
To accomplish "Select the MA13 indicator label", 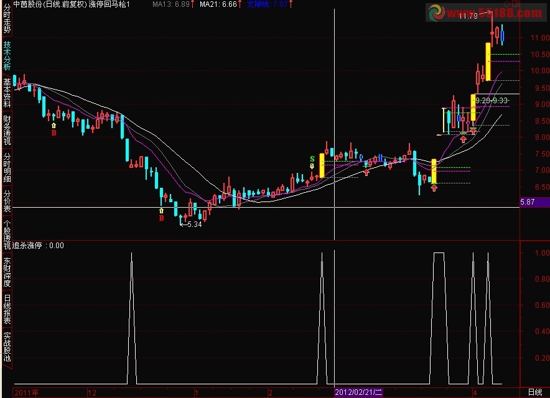I will click(x=171, y=4).
